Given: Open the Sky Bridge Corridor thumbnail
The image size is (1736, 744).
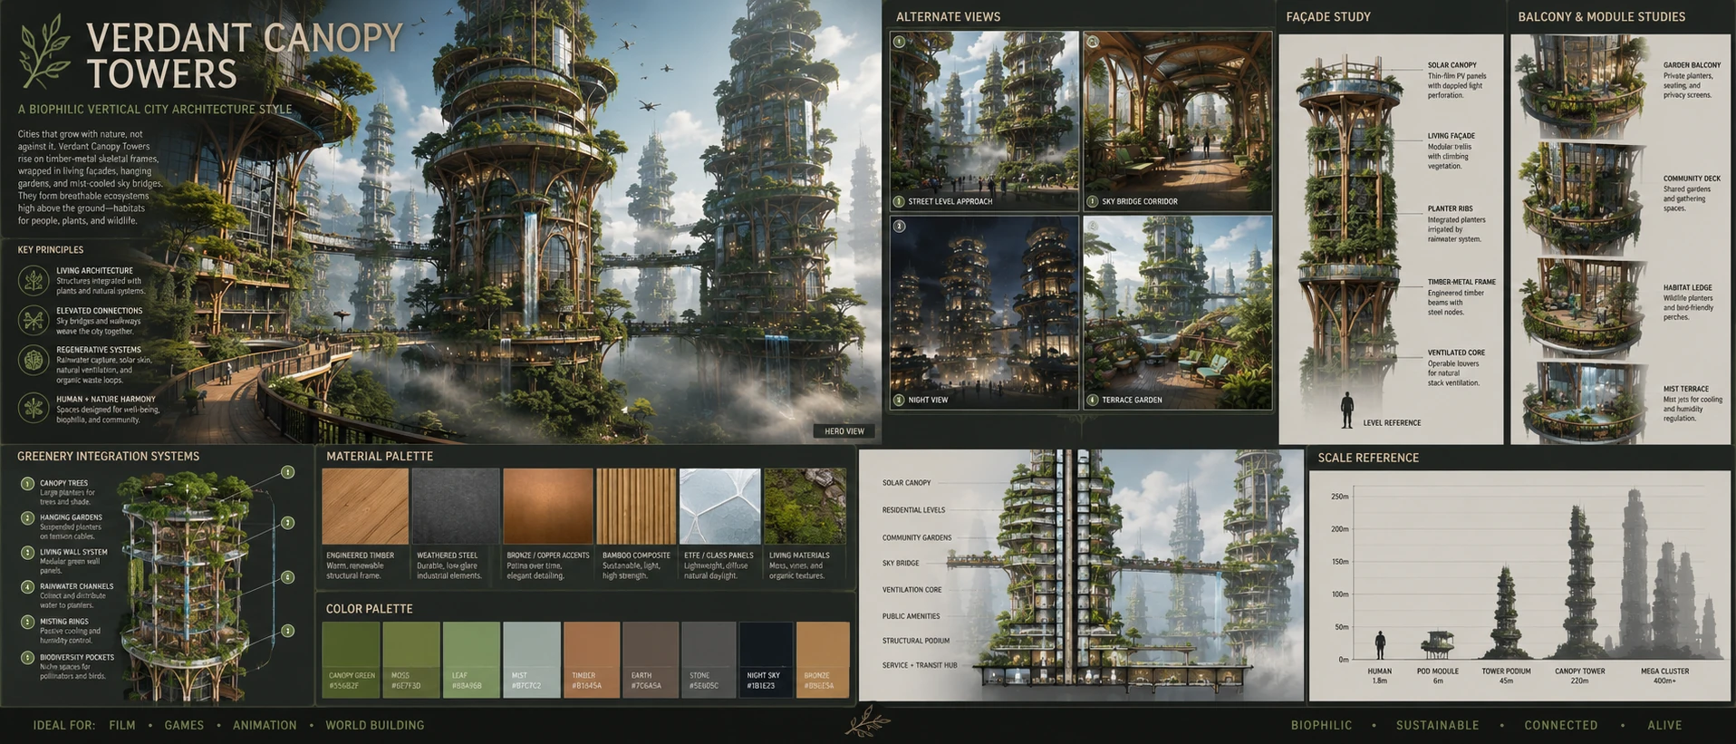Looking at the screenshot, I should point(1178,121).
